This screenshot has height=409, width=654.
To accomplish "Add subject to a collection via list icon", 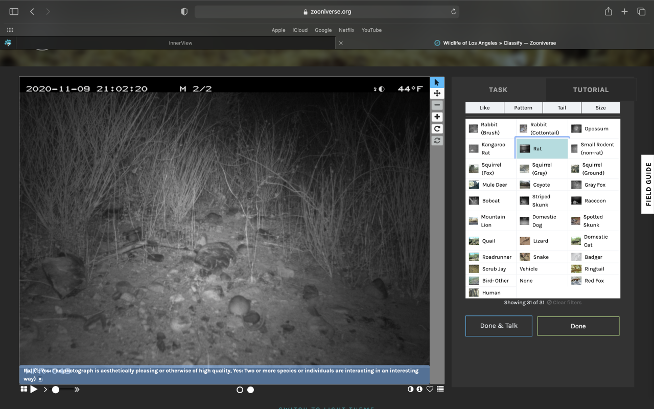I will pos(440,389).
